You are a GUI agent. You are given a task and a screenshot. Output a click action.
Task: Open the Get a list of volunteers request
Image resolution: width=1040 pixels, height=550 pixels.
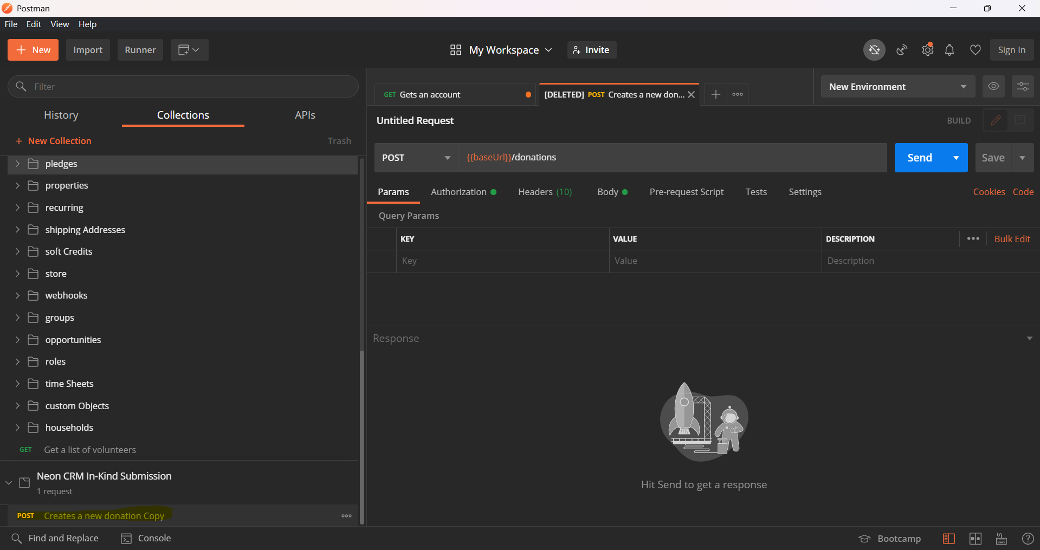pos(90,450)
